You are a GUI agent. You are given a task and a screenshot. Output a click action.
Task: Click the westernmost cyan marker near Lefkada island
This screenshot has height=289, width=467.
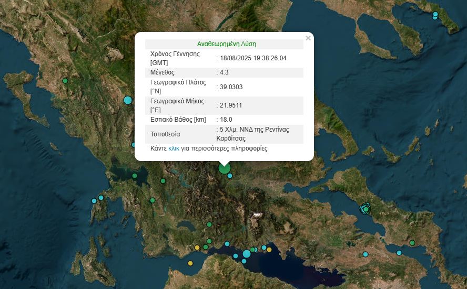94,201
